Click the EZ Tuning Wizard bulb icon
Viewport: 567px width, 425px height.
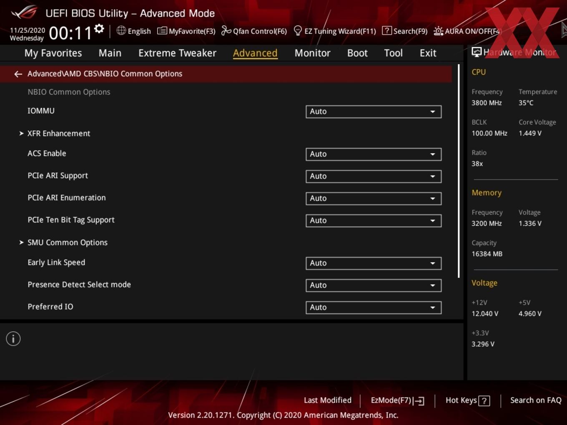tap(298, 31)
